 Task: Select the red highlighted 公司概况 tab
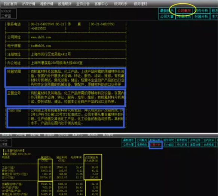point(184,11)
